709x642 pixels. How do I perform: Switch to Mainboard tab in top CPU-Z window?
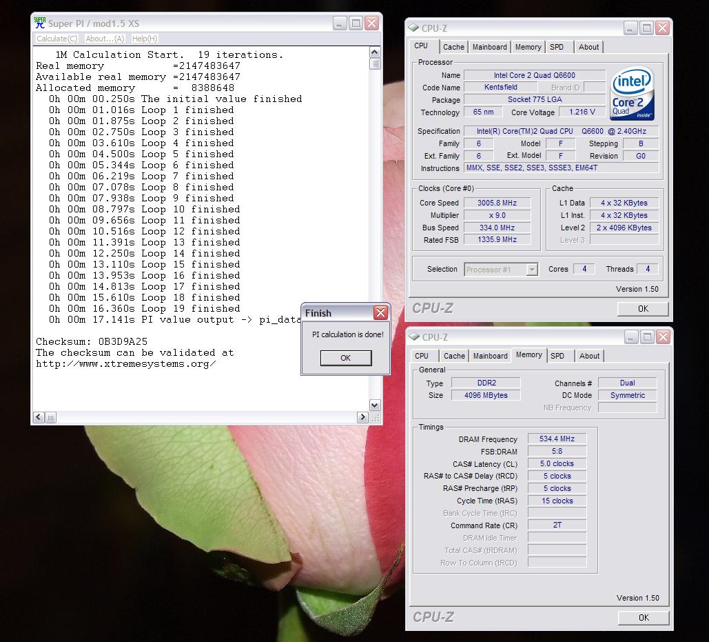pyautogui.click(x=489, y=47)
